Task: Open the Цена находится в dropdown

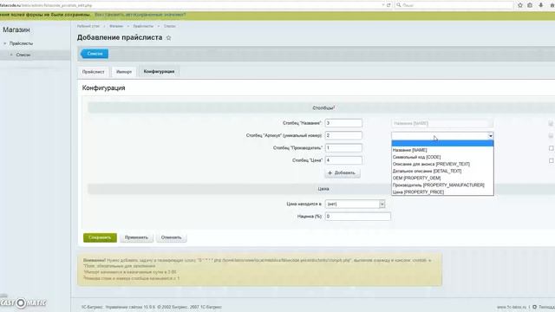Action: (x=355, y=205)
